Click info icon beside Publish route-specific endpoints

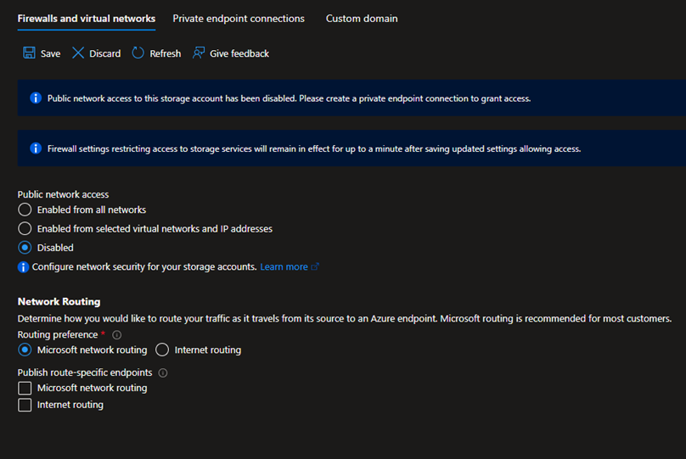click(x=163, y=372)
